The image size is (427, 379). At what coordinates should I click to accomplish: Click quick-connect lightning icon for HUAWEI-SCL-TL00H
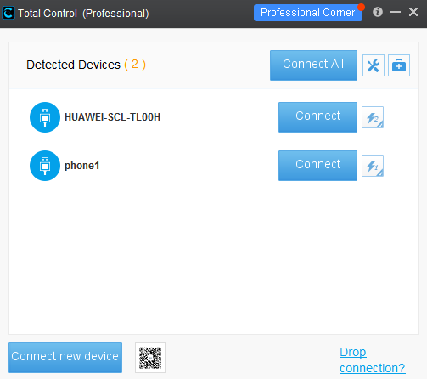pyautogui.click(x=373, y=117)
